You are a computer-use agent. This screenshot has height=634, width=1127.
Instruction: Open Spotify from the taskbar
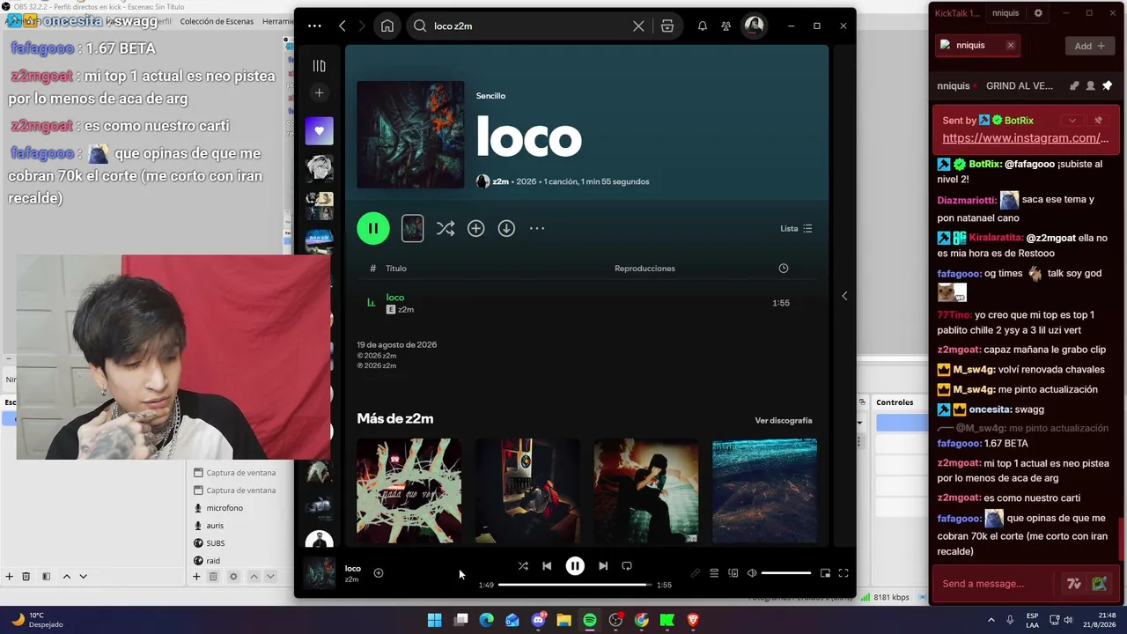pyautogui.click(x=590, y=620)
